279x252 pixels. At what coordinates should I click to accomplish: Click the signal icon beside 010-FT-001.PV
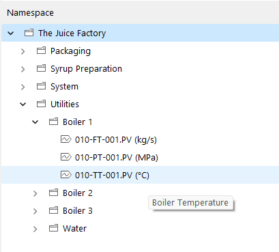(x=66, y=139)
